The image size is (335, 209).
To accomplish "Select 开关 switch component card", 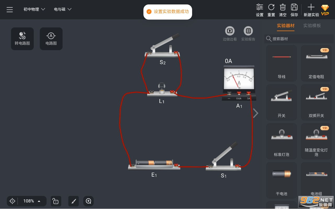I will point(281,102).
